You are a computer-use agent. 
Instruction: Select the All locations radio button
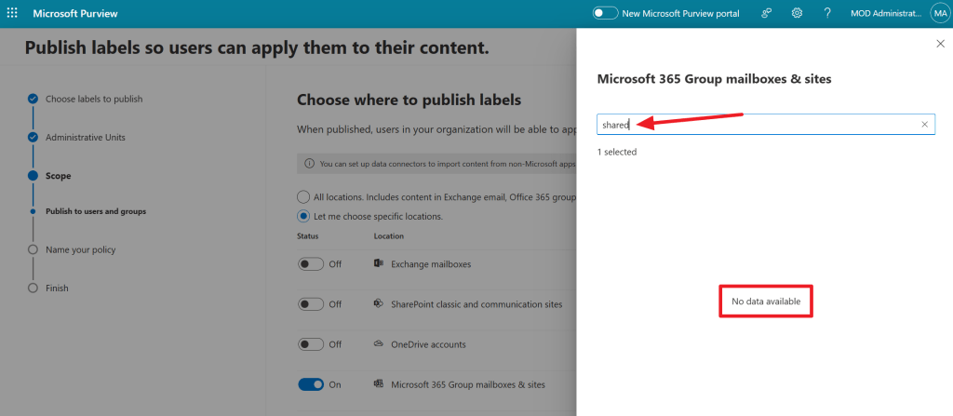pyautogui.click(x=303, y=197)
